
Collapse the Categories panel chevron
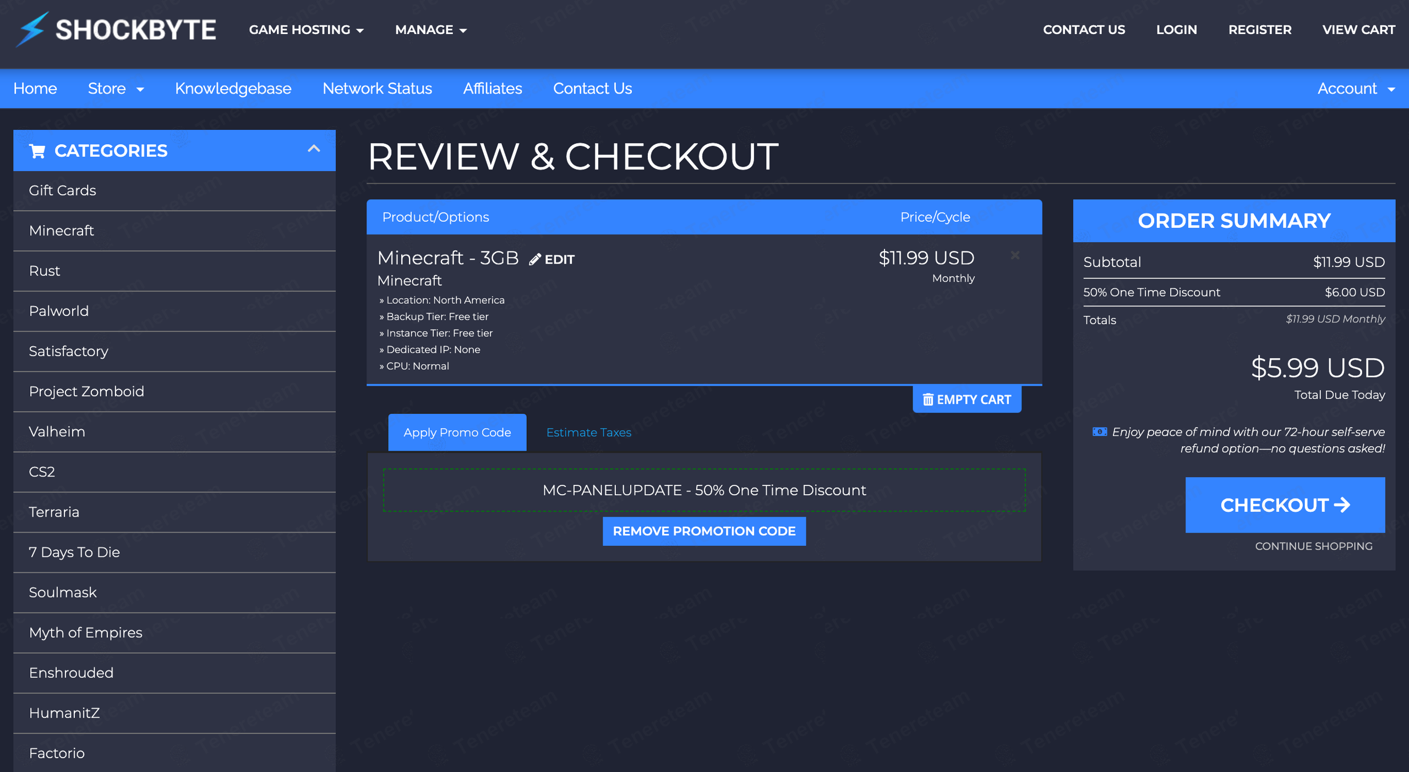point(314,149)
